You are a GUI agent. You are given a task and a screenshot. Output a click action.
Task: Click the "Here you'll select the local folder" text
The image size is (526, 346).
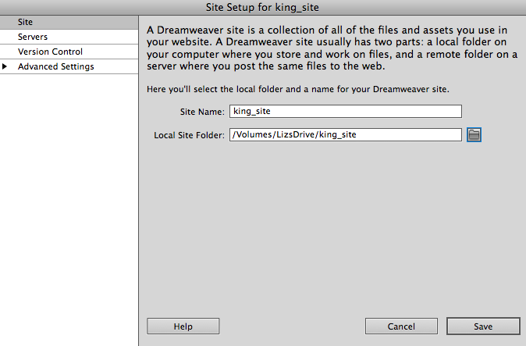297,89
